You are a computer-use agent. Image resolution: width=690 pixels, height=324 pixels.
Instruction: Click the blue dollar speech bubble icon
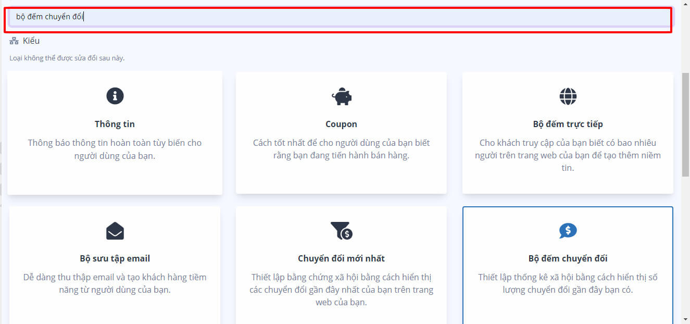(x=568, y=231)
